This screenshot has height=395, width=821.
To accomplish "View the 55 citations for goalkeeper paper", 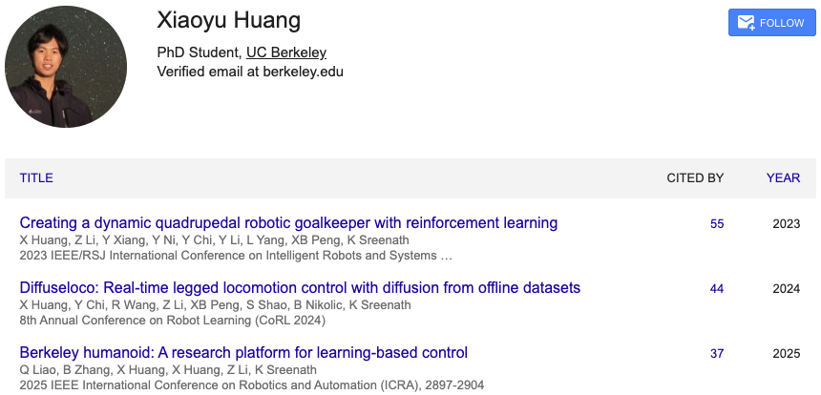I will (x=717, y=224).
